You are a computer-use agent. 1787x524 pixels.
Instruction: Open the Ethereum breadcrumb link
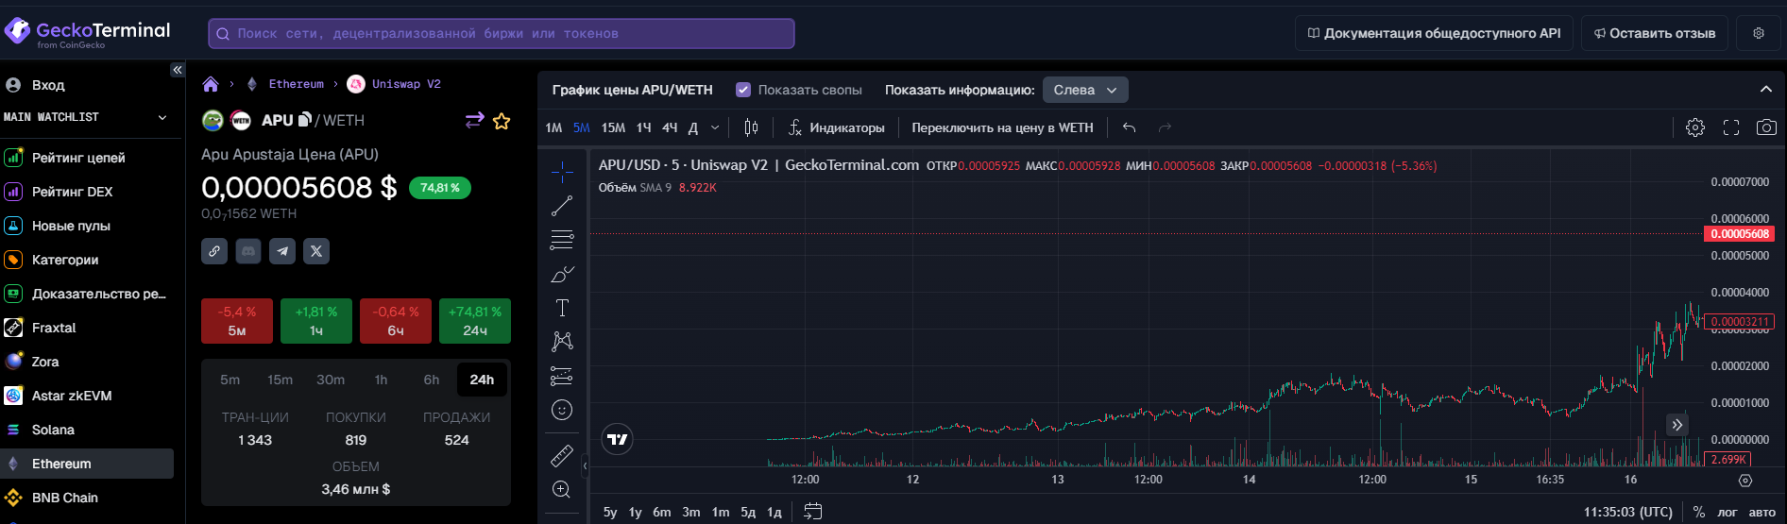(297, 84)
